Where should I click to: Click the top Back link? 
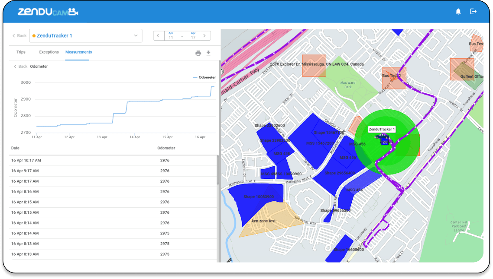pyautogui.click(x=19, y=36)
